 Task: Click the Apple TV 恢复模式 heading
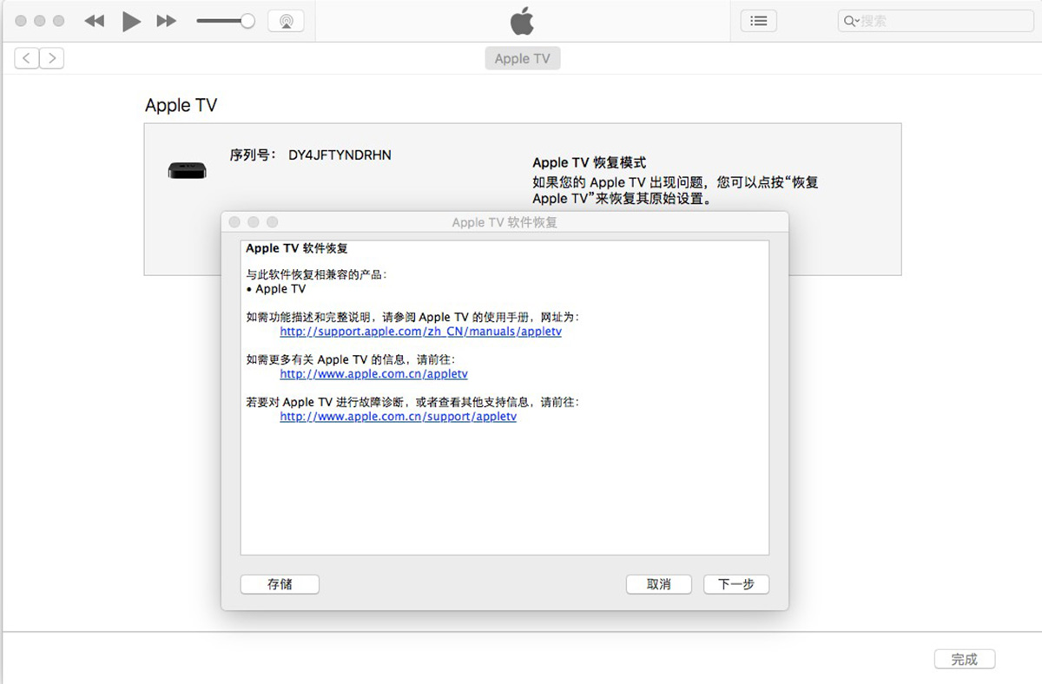click(x=589, y=162)
